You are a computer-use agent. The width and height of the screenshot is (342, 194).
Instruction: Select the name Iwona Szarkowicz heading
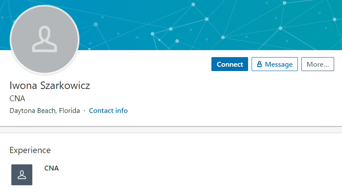50,85
